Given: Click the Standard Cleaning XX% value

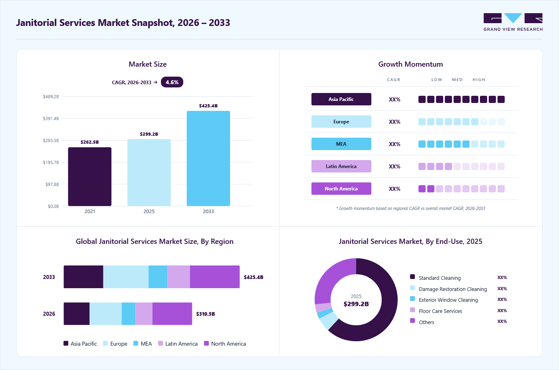Looking at the screenshot, I should point(502,277).
